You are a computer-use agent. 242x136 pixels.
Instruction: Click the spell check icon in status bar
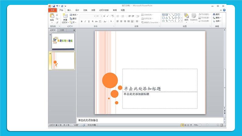coord(84,125)
